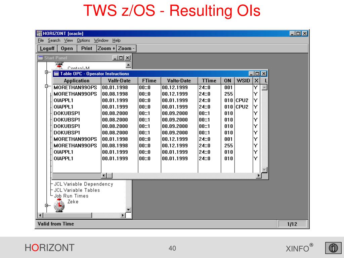
Task: Click the table horizontal scrollbar thumb
Action: pos(110,175)
